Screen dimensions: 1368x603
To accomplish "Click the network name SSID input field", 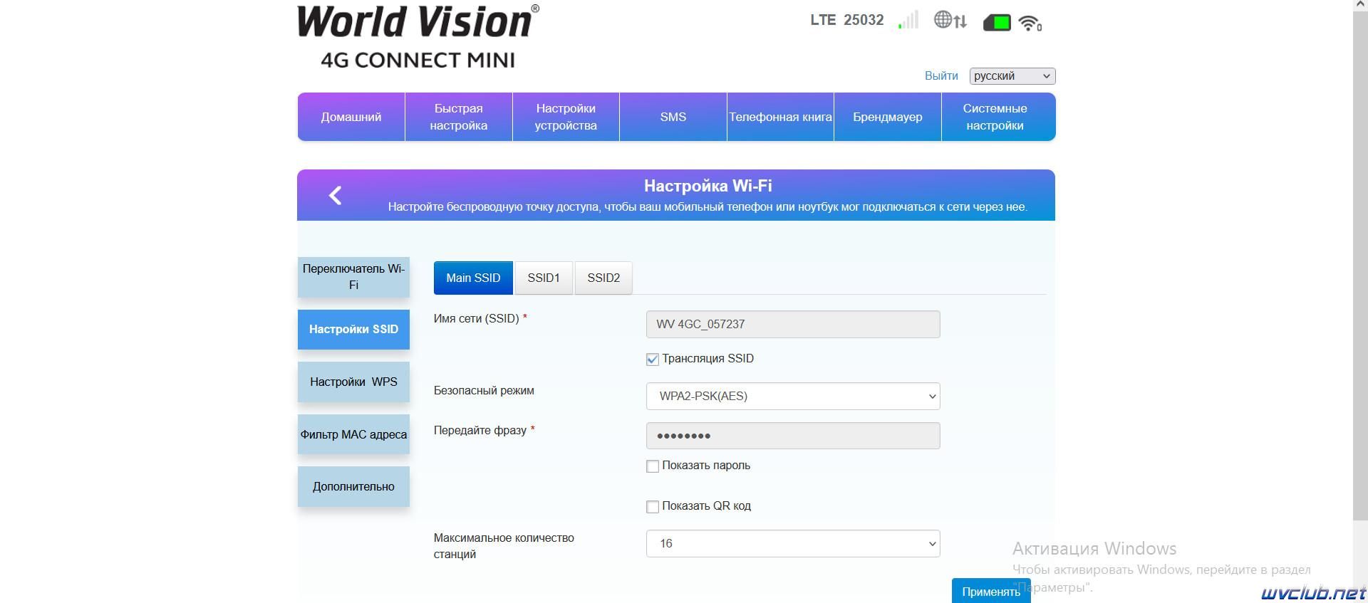I will point(793,325).
